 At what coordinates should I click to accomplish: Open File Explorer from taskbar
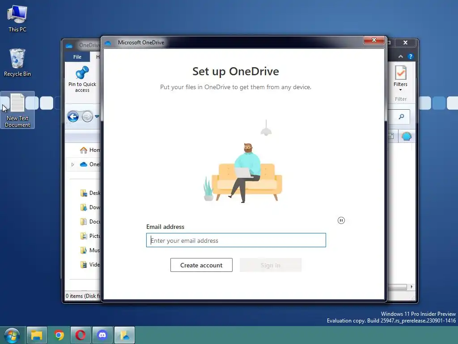[37, 335]
